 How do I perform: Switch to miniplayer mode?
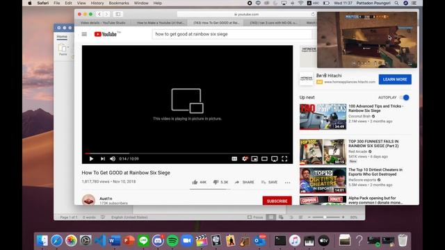click(254, 159)
